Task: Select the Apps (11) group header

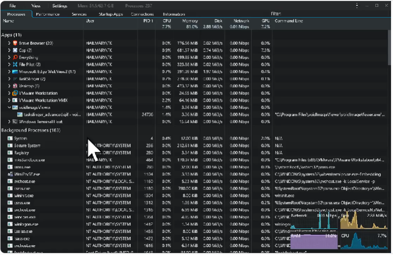Action: 11,35
